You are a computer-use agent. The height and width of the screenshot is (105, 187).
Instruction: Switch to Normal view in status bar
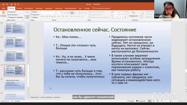(150, 101)
